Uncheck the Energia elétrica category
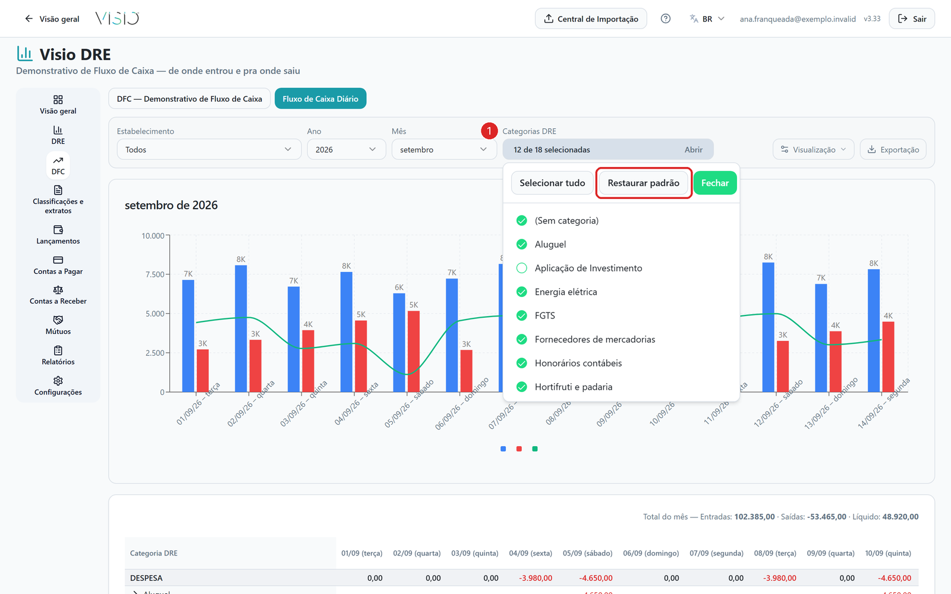The width and height of the screenshot is (951, 594). coord(522,292)
